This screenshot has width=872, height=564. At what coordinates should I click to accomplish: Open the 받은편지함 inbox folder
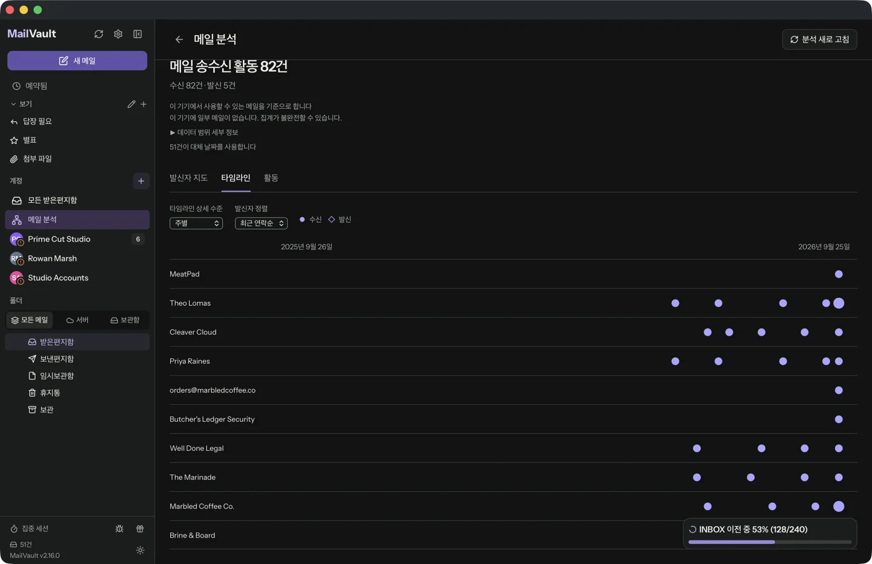[78, 342]
